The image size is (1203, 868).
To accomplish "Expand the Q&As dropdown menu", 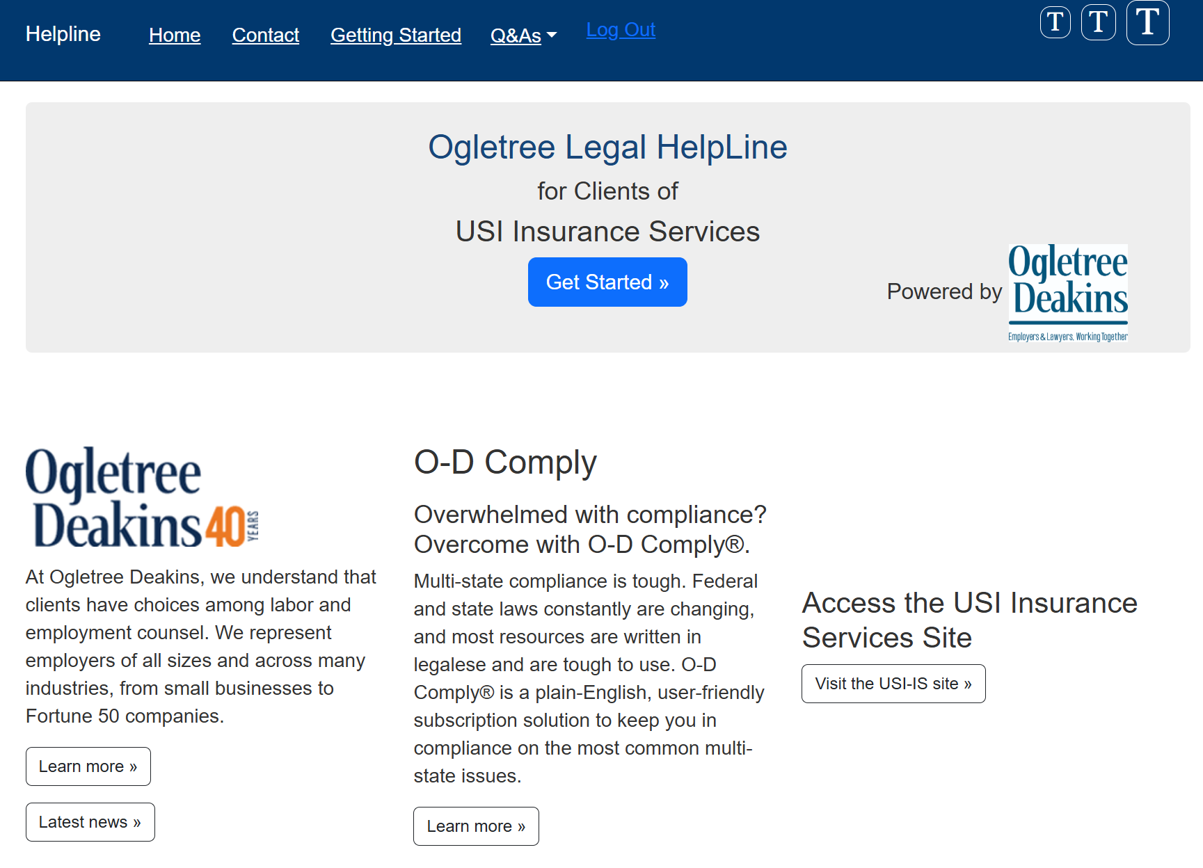I will click(x=523, y=35).
